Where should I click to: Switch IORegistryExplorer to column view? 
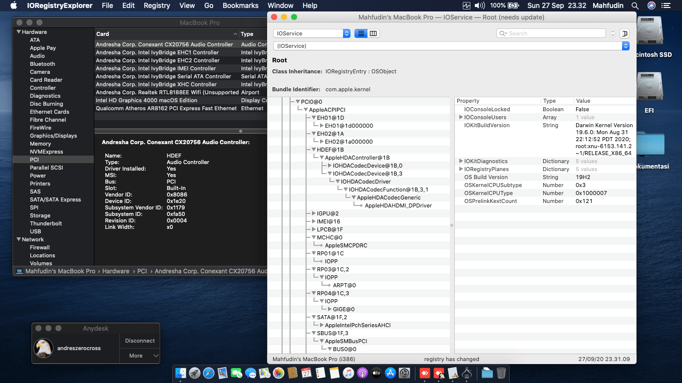pyautogui.click(x=373, y=33)
